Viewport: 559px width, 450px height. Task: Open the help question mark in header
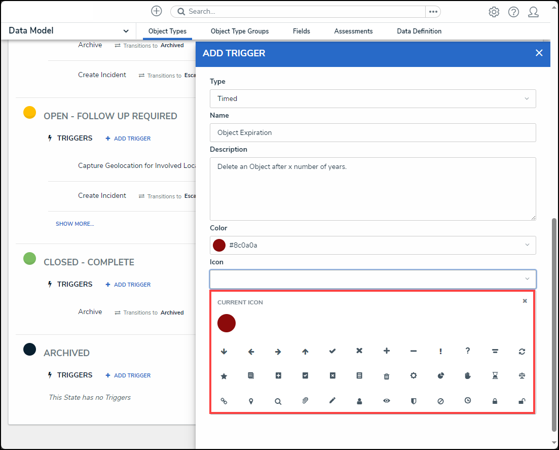click(x=513, y=12)
